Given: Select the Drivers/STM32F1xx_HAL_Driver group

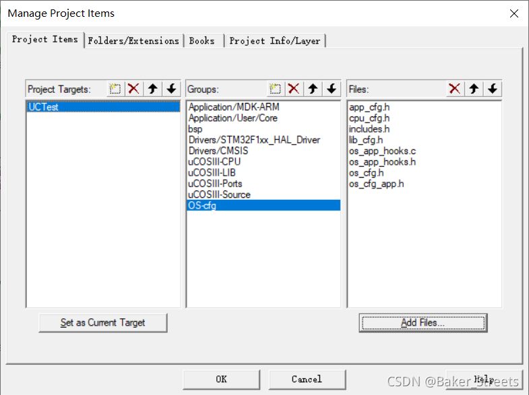Looking at the screenshot, I should point(263,140).
